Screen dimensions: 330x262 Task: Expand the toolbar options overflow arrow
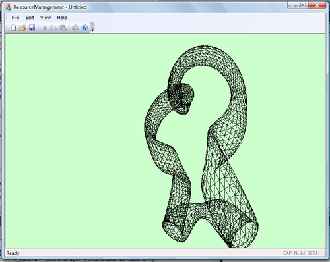[92, 28]
